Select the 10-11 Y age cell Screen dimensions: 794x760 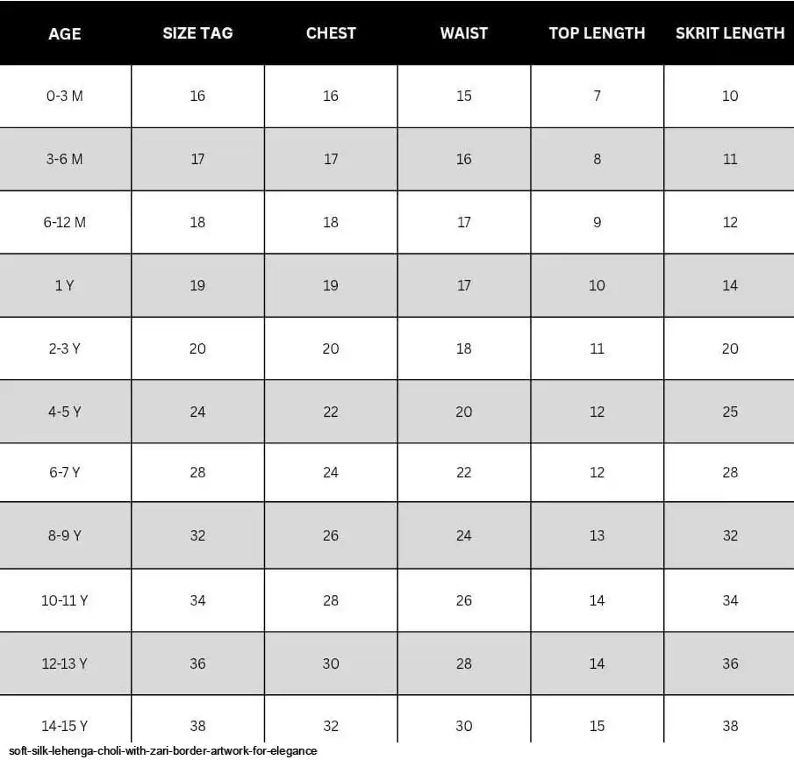[65, 600]
